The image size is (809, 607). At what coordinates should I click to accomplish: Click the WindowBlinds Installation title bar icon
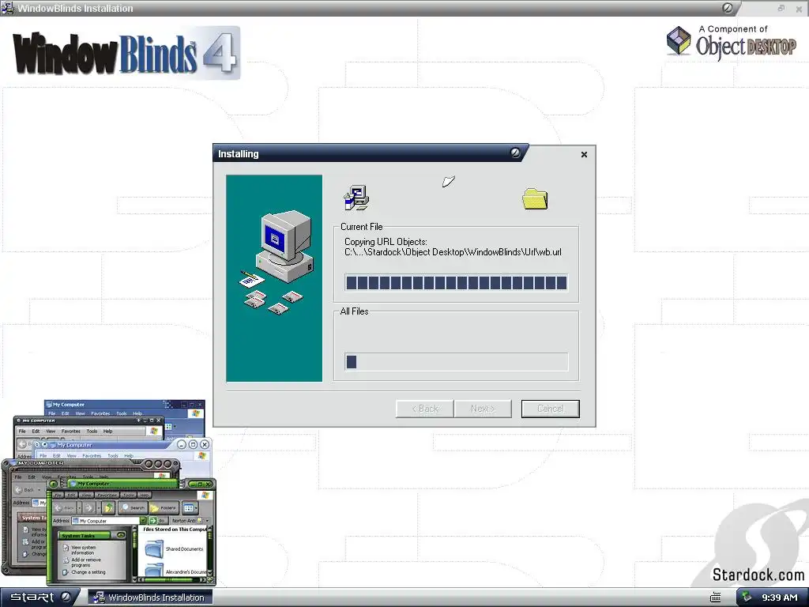[x=7, y=8]
